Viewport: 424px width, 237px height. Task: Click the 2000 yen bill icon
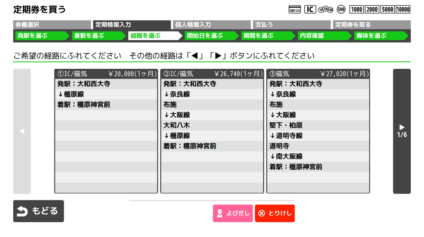click(372, 9)
